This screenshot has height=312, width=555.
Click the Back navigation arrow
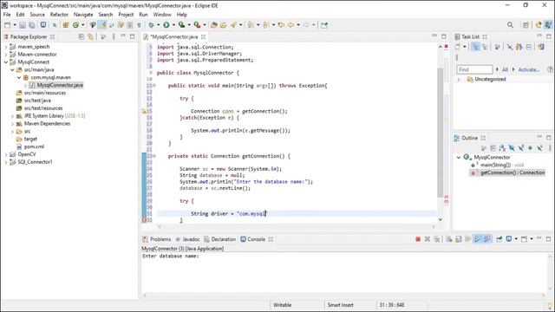point(291,25)
